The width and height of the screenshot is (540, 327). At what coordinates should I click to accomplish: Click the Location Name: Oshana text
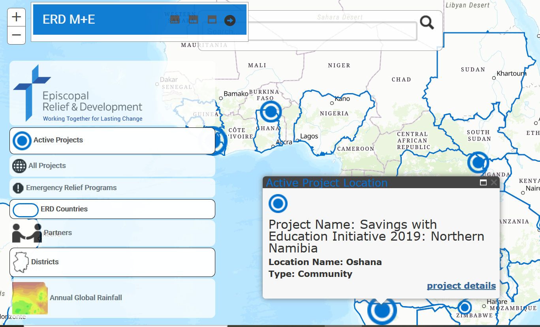click(325, 262)
